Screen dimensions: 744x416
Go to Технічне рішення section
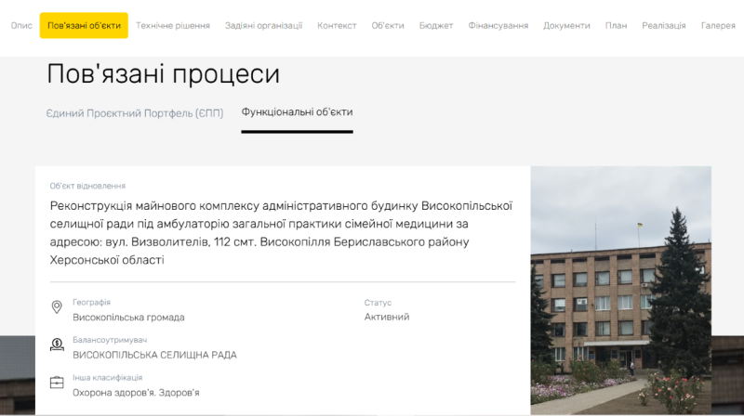pos(173,26)
